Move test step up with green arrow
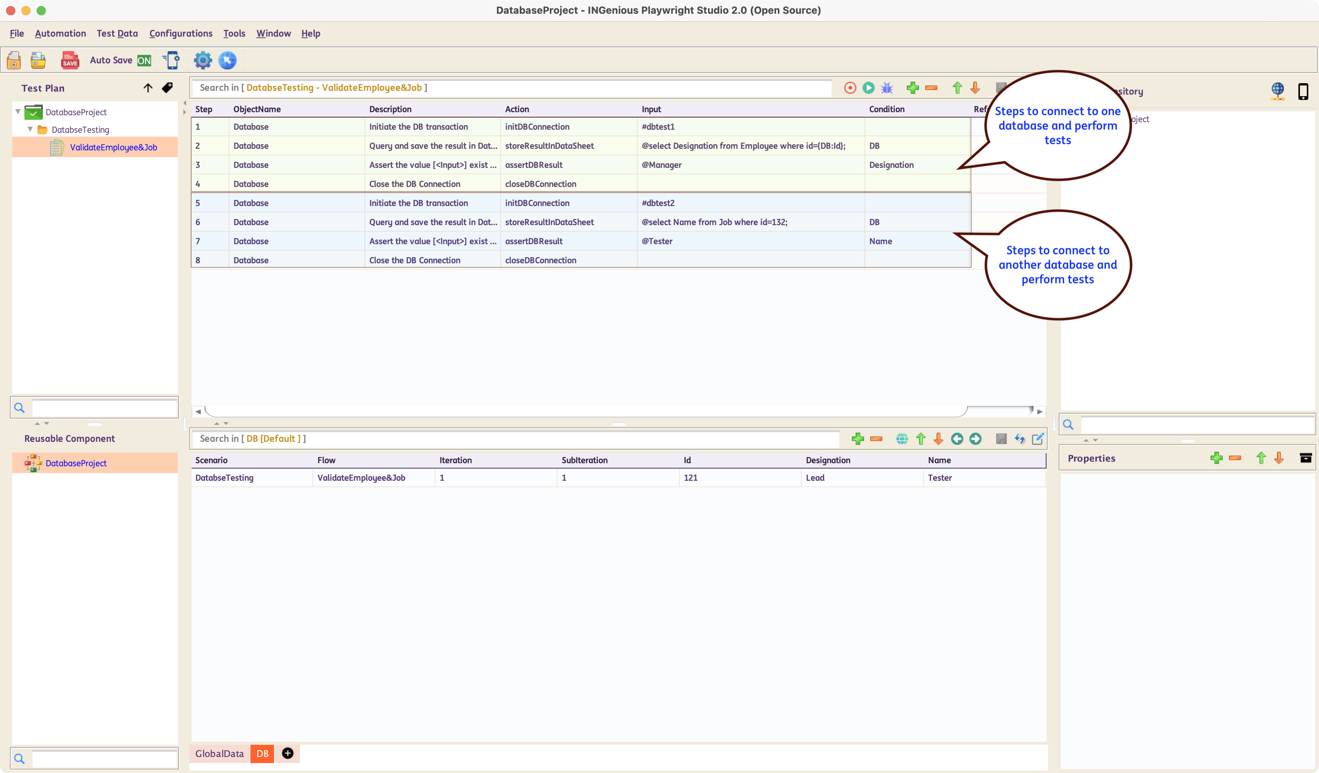The width and height of the screenshot is (1319, 773). tap(957, 88)
